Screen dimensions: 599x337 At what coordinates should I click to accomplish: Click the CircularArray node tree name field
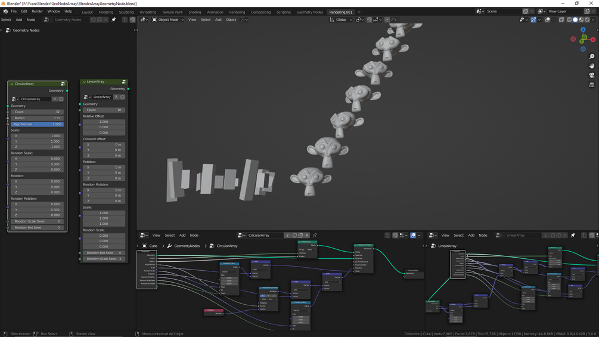265,236
